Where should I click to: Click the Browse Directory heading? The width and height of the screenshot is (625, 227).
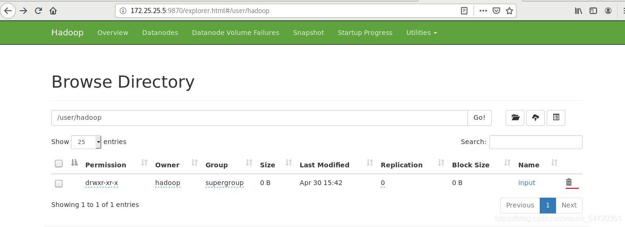click(123, 82)
